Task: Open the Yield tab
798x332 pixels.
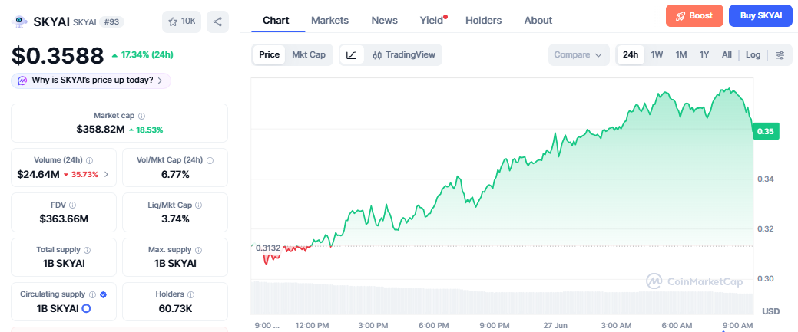Action: [x=432, y=21]
